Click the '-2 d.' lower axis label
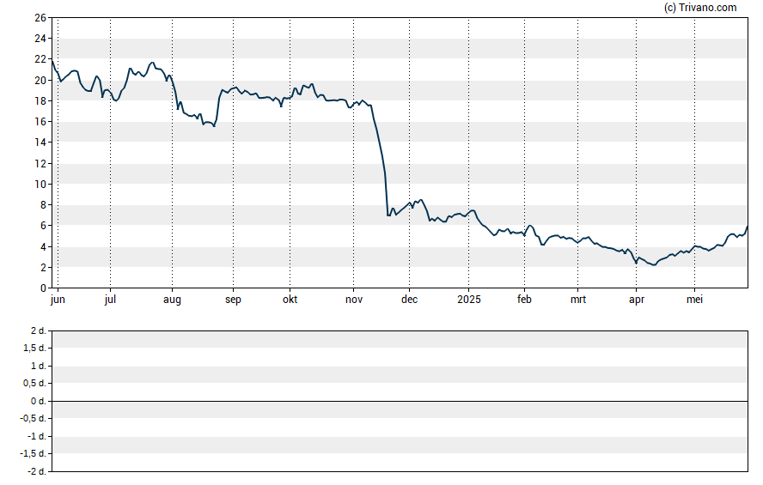This screenshot has width=763, height=485. tap(37, 471)
